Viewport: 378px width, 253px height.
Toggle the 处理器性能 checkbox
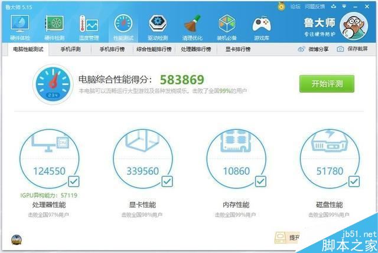click(73, 181)
